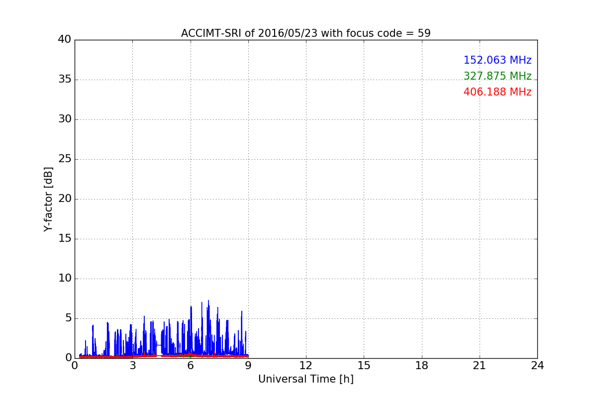Select the 327.875 MHz legend label
Viewport: 597px width, 398px height.
click(x=497, y=76)
